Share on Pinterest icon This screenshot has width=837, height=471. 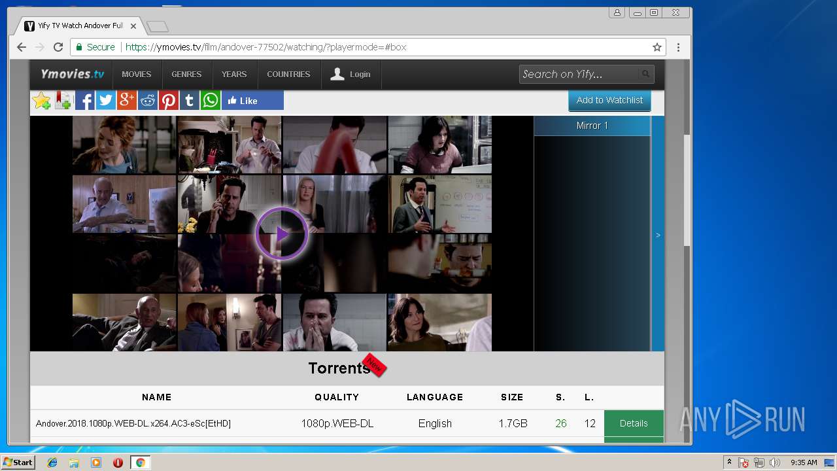(x=169, y=100)
